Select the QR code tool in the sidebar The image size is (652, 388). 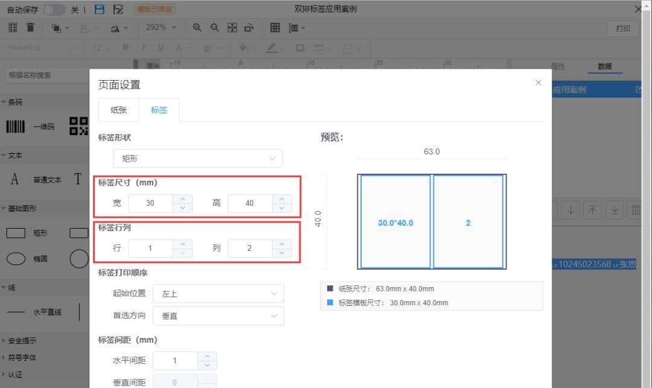(77, 126)
